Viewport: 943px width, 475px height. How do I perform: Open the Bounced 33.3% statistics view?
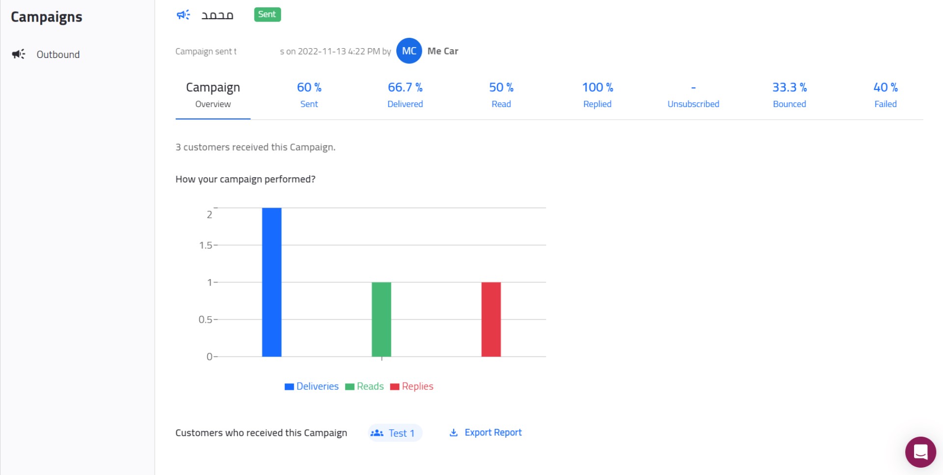click(789, 95)
